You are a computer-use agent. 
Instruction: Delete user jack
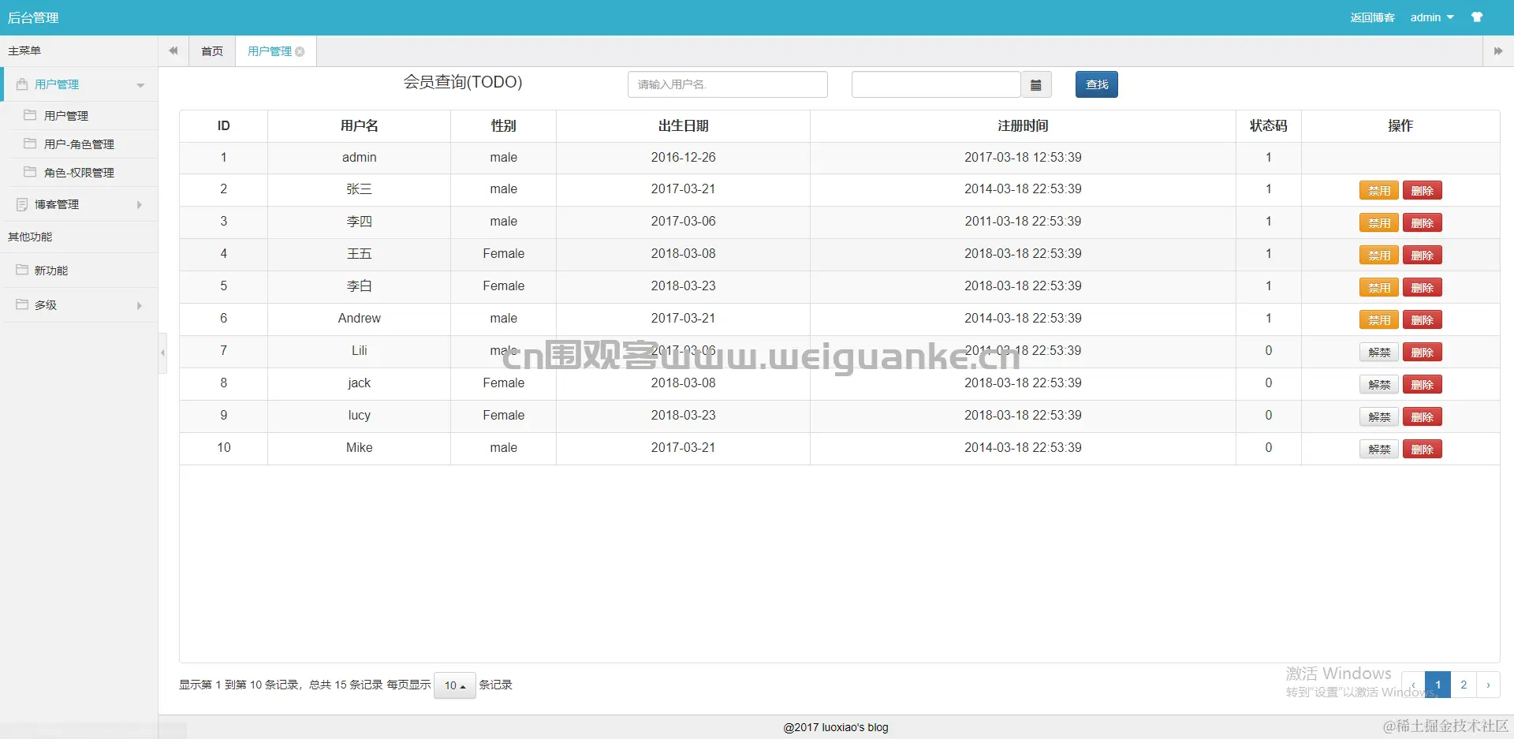pyautogui.click(x=1423, y=385)
